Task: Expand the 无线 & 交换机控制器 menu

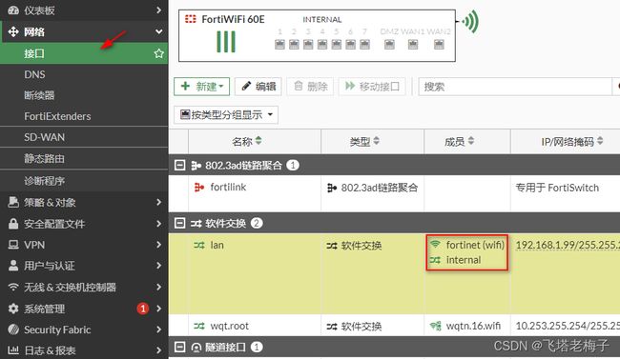Action: (84, 288)
